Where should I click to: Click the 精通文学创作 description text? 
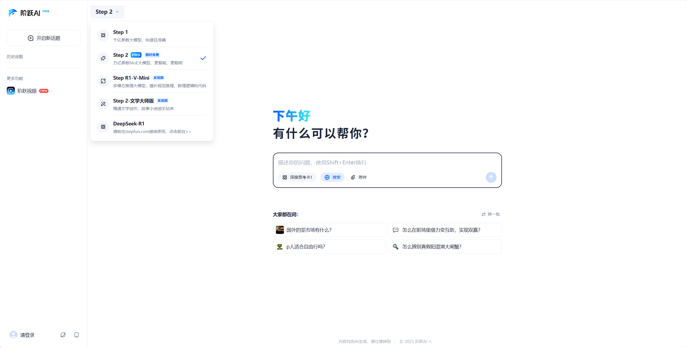143,109
